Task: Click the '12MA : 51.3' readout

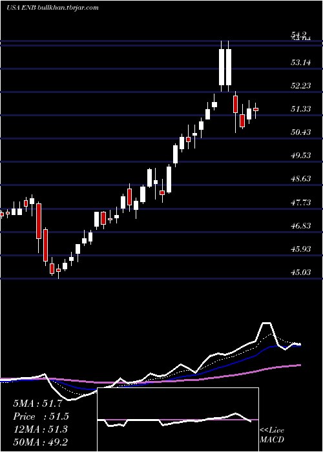Action: coord(40,429)
